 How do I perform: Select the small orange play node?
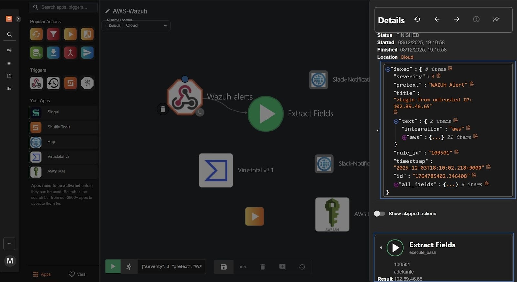tap(254, 216)
